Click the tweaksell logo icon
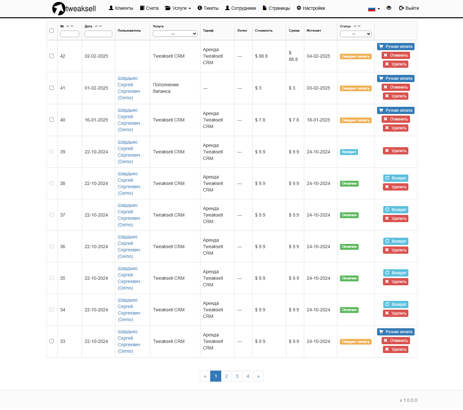This screenshot has height=410, width=463. 59,8
